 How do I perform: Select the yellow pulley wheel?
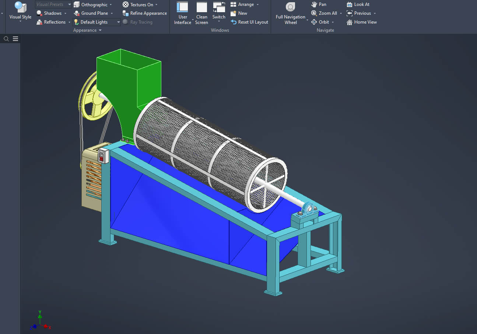(x=95, y=97)
